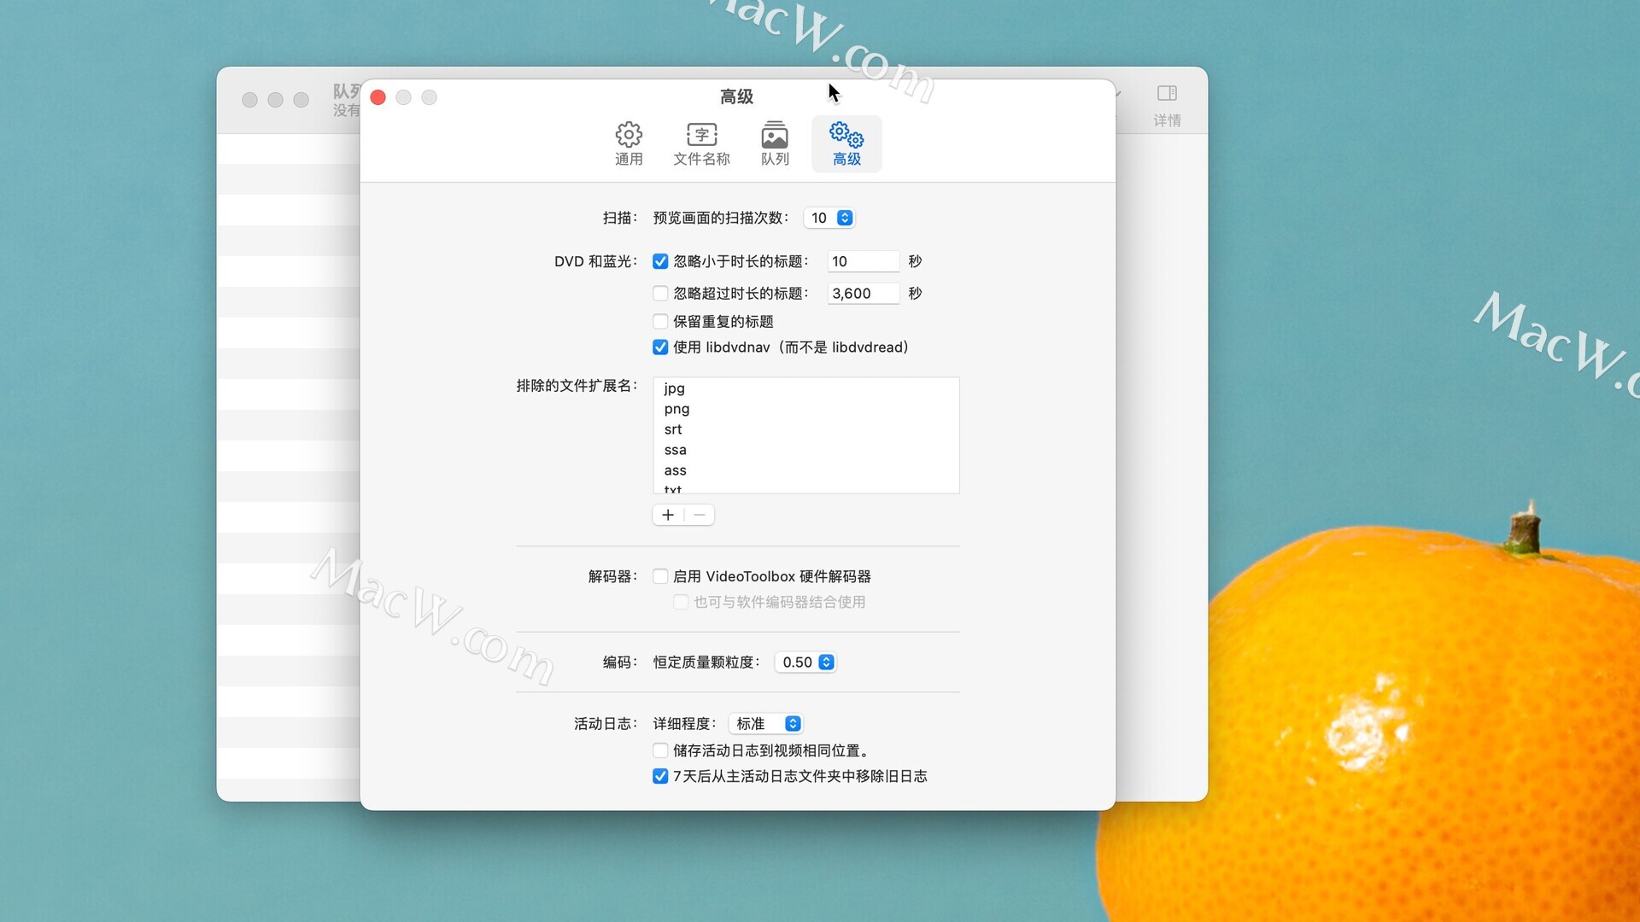Image resolution: width=1640 pixels, height=922 pixels.
Task: Select png in excluded extensions list
Action: (805, 409)
